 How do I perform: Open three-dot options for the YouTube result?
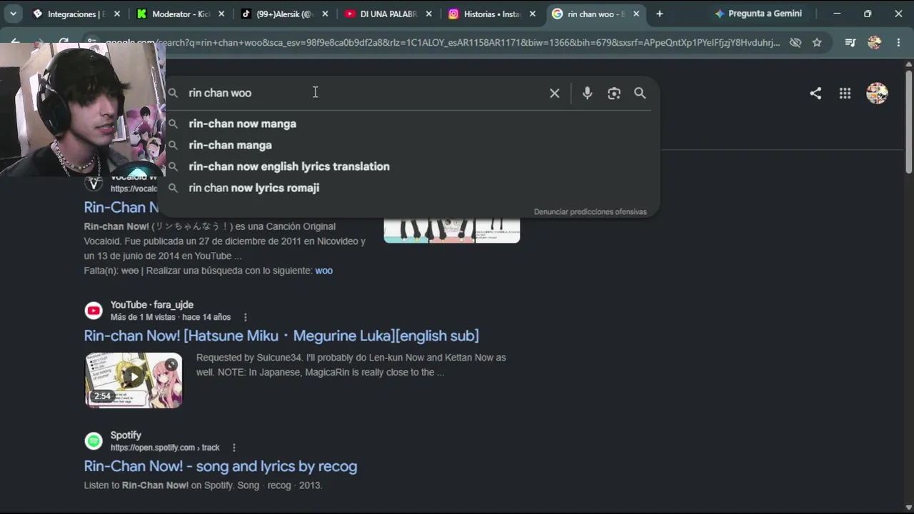pos(245,317)
